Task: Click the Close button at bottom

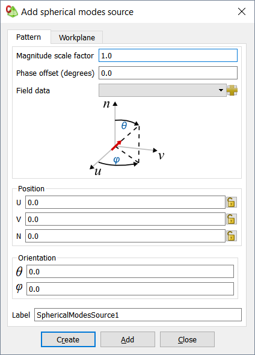Action: click(187, 339)
